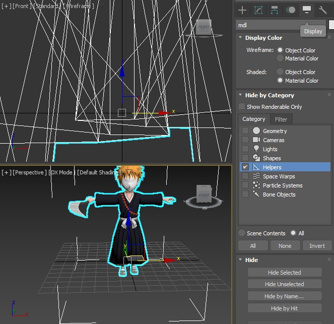Click Hide Selected button
The height and width of the screenshot is (324, 334).
pyautogui.click(x=285, y=272)
